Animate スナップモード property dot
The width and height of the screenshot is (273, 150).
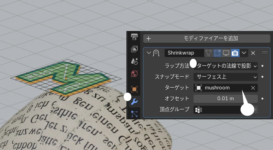coord(262,77)
